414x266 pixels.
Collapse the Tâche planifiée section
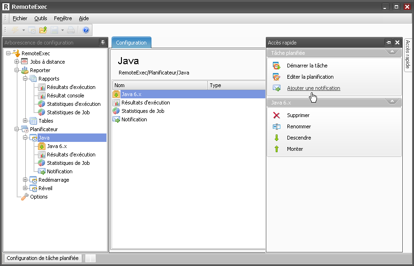392,52
